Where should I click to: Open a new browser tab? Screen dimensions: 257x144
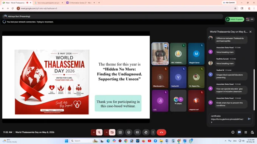point(99,3)
